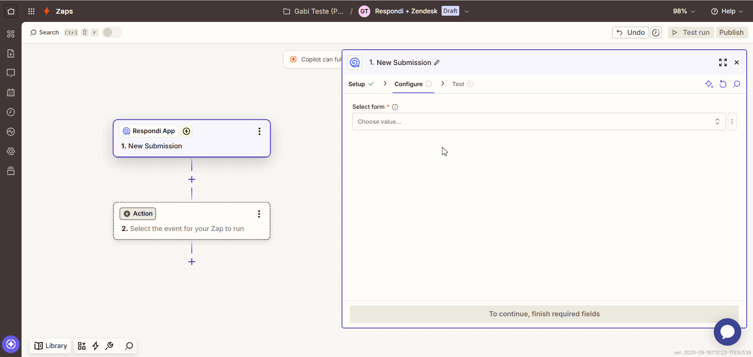This screenshot has height=357, width=753.
Task: Open the activity status icon in sidebar
Action: pos(11,132)
